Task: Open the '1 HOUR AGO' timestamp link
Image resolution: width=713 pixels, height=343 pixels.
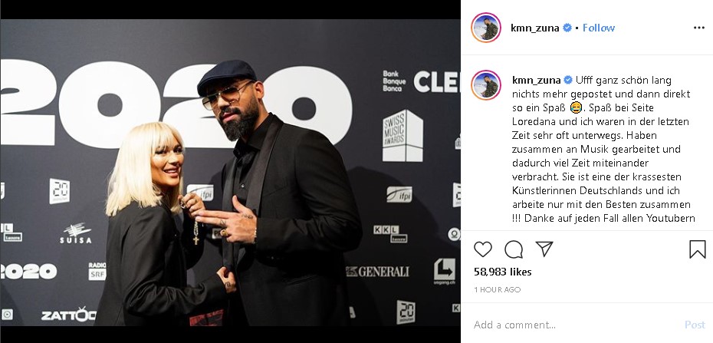Action: click(x=498, y=289)
